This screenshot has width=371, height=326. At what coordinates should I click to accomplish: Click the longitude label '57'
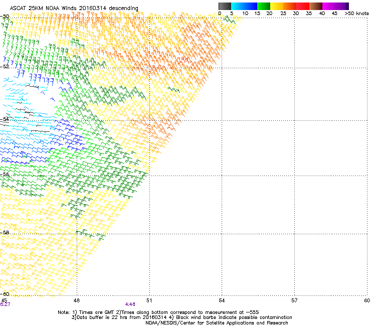point(294,300)
